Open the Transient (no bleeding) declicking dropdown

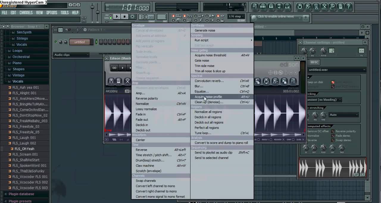point(324,100)
